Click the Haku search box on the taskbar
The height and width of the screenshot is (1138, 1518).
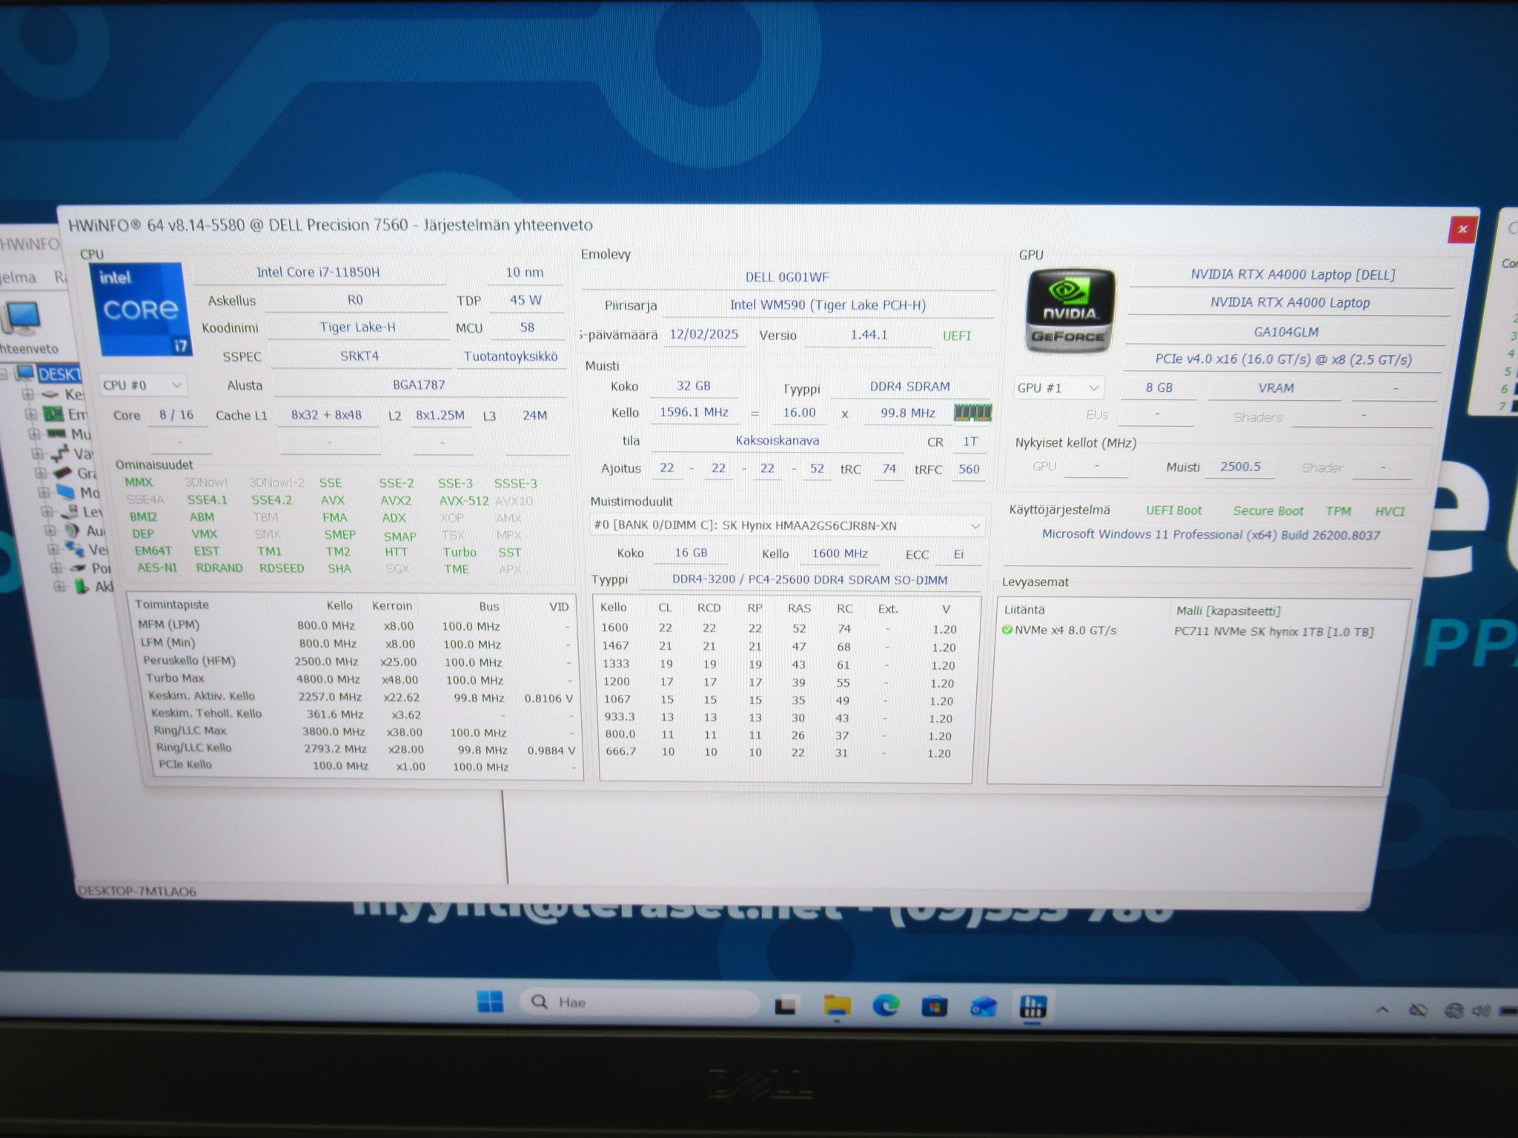(640, 1002)
